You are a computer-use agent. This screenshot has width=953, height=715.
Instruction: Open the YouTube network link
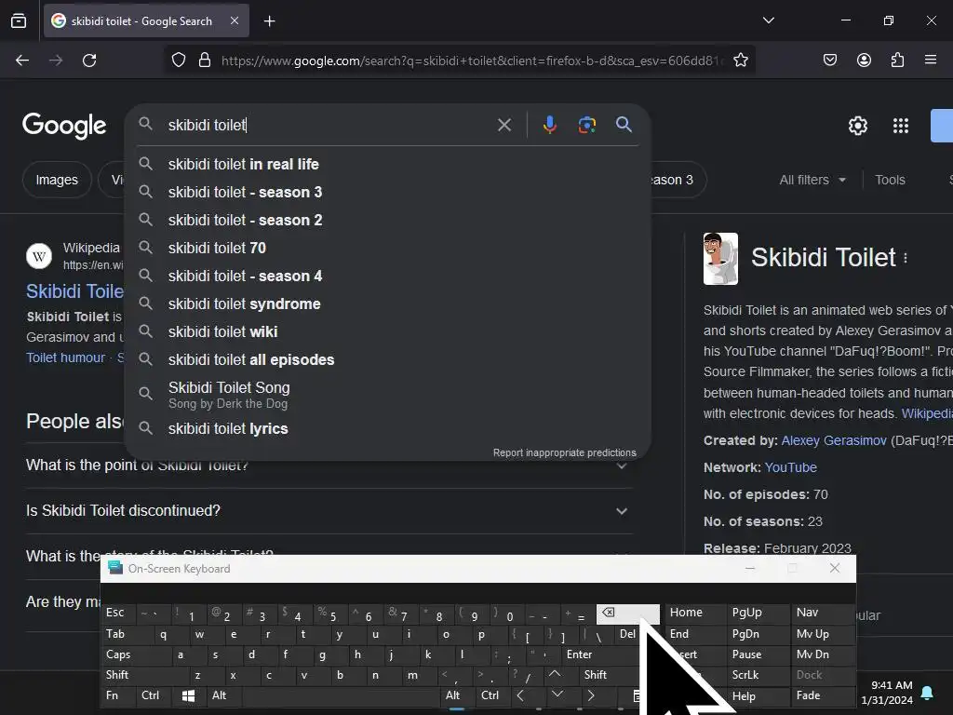pyautogui.click(x=790, y=467)
